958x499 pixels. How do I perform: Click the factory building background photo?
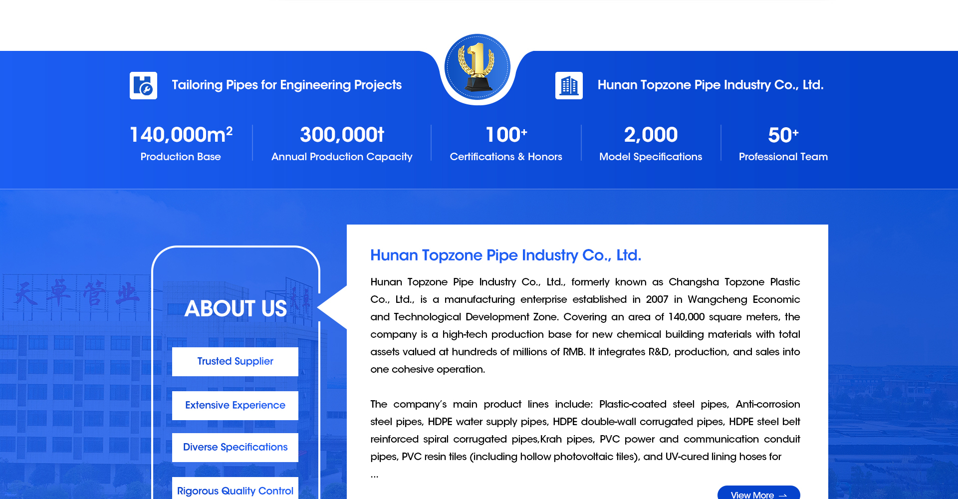pos(75,374)
